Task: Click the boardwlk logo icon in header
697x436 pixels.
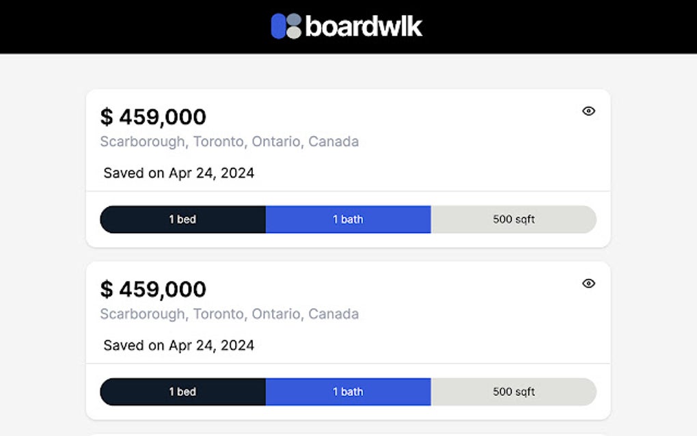Action: click(286, 26)
